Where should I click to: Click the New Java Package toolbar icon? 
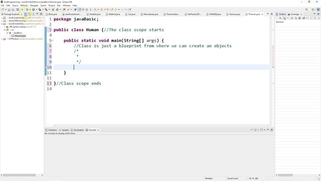coord(53,10)
